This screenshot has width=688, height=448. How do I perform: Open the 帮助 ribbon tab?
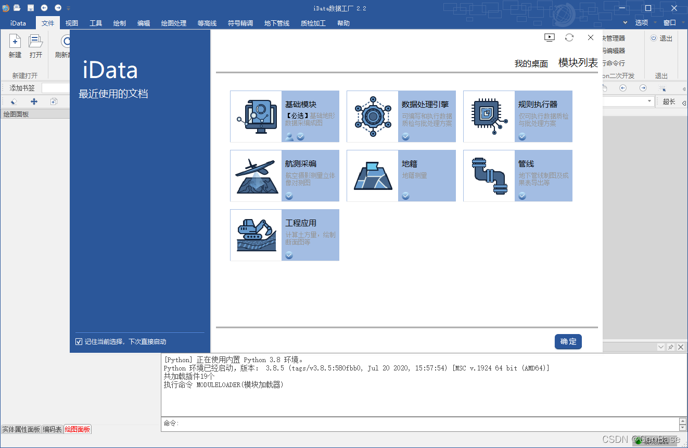tap(343, 23)
